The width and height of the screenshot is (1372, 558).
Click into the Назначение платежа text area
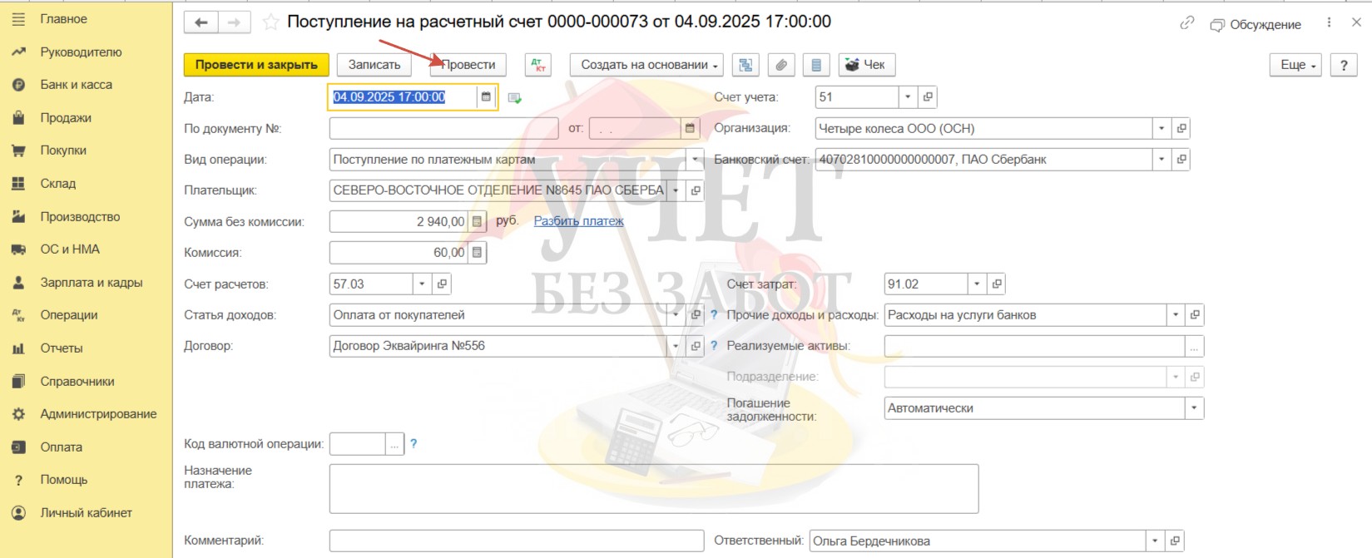click(x=653, y=489)
